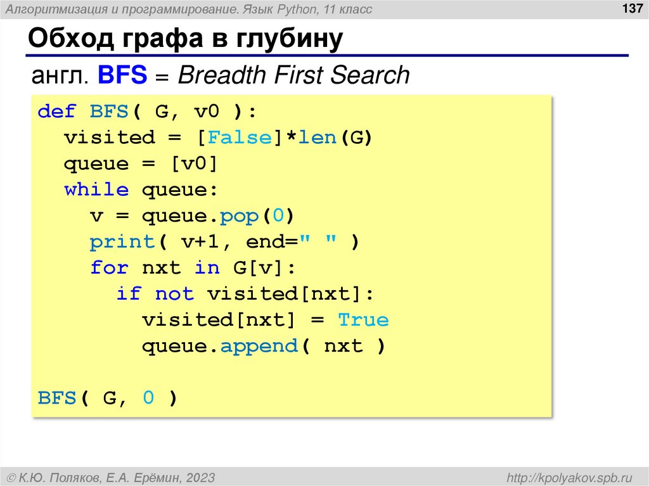Click the call 'BFS( G, 0 )' at bottom
The height and width of the screenshot is (486, 649).
(108, 398)
